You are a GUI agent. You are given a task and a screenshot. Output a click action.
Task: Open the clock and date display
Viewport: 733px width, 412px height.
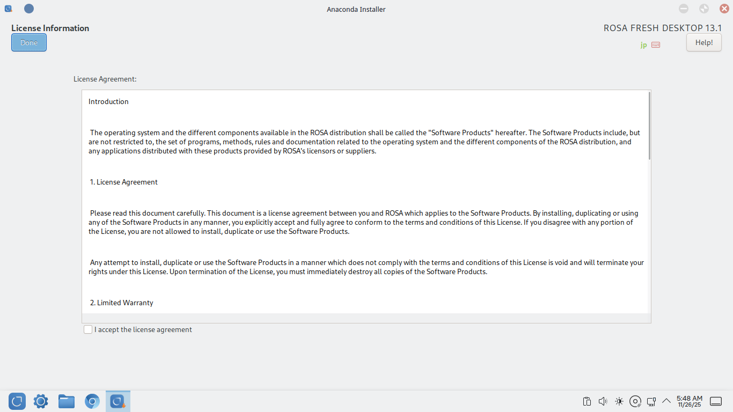690,401
